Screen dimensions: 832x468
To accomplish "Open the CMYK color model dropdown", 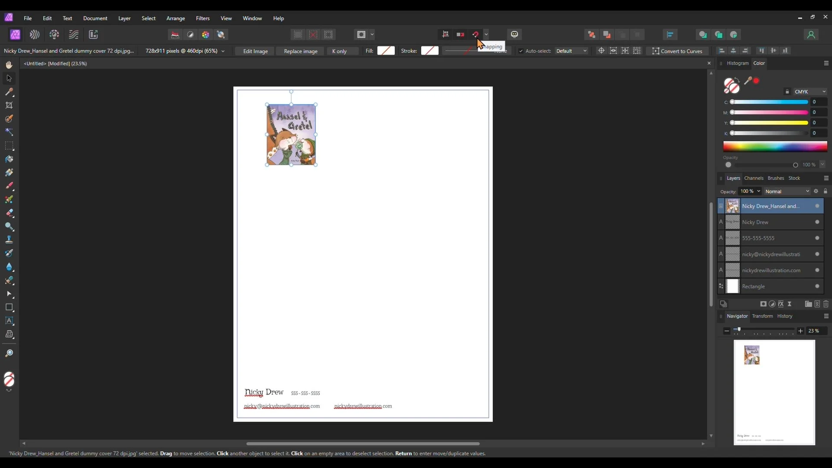I will [810, 91].
